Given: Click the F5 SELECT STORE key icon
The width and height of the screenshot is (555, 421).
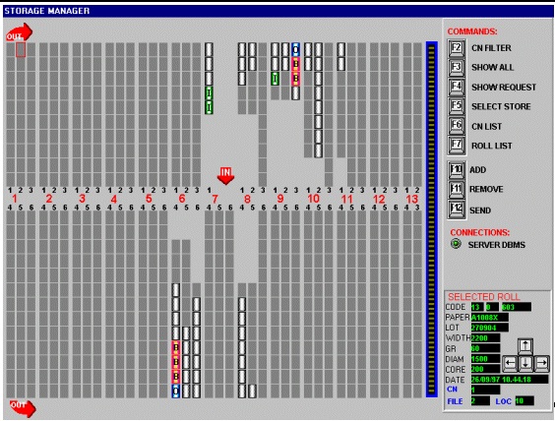Looking at the screenshot, I should [457, 107].
